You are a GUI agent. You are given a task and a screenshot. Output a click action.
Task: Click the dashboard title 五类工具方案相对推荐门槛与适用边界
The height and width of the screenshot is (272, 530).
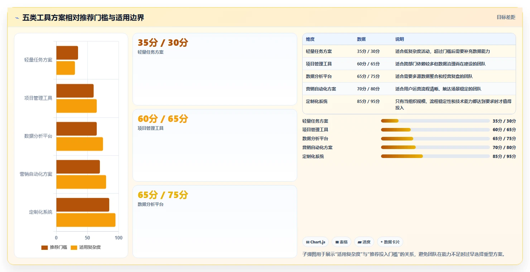83,18
